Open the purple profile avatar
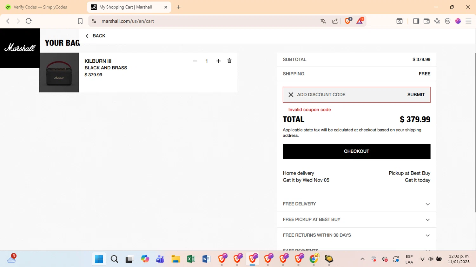Image resolution: width=476 pixels, height=267 pixels. tap(458, 21)
